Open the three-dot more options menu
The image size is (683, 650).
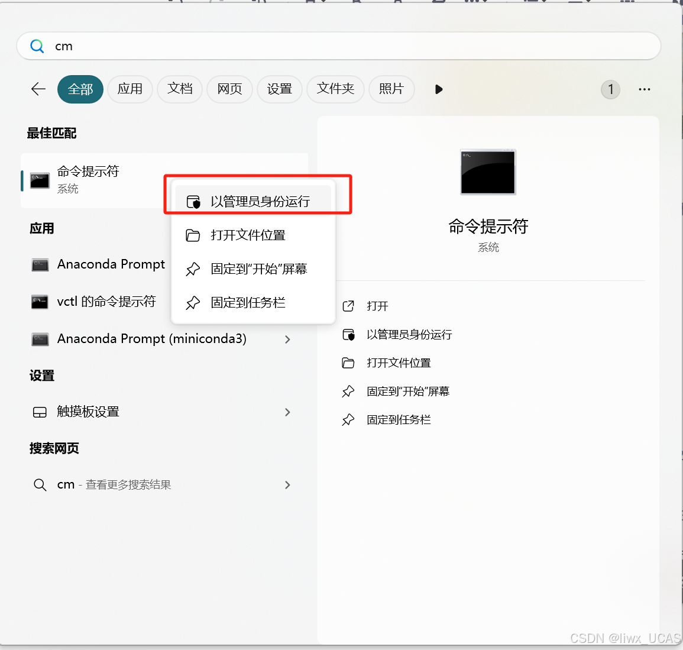point(644,89)
